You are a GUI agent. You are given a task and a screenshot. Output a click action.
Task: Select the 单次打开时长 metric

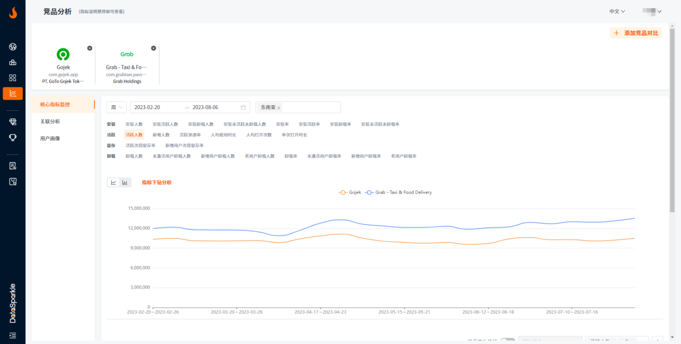point(294,135)
